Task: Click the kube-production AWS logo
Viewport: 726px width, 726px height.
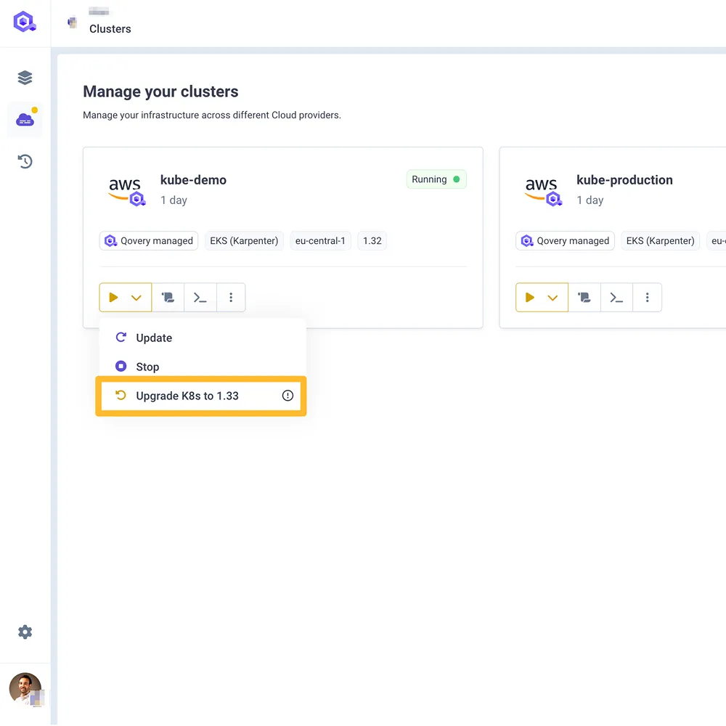Action: [542, 191]
